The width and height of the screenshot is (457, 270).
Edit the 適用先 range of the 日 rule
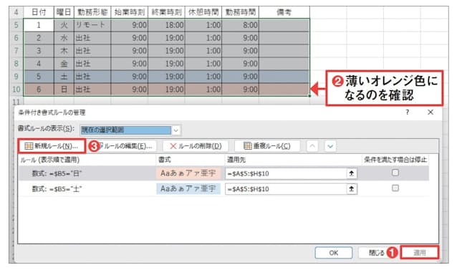[286, 173]
